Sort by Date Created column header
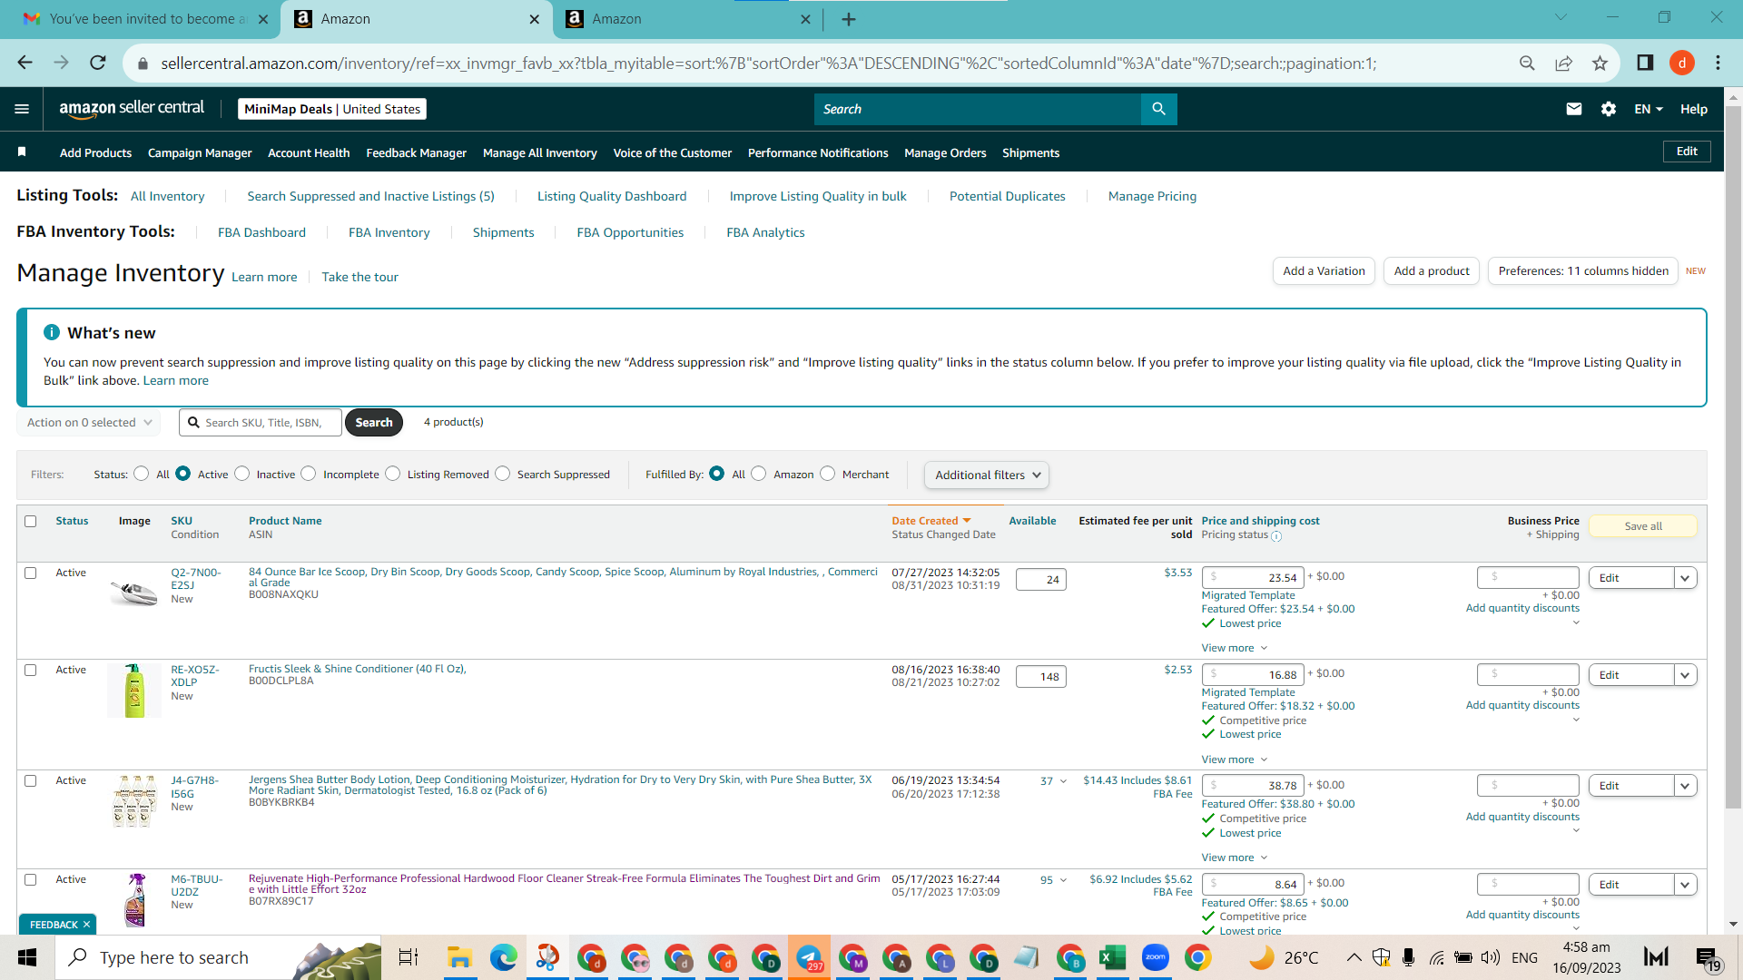This screenshot has width=1743, height=980. tap(931, 521)
